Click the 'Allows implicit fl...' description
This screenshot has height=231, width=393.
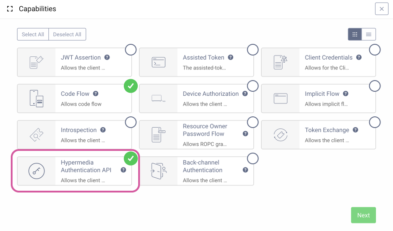[326, 104]
